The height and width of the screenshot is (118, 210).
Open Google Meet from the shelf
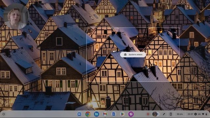click(x=79, y=114)
